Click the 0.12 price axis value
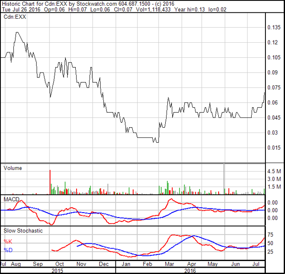This screenshot has height=274, width=285. coord(273,43)
